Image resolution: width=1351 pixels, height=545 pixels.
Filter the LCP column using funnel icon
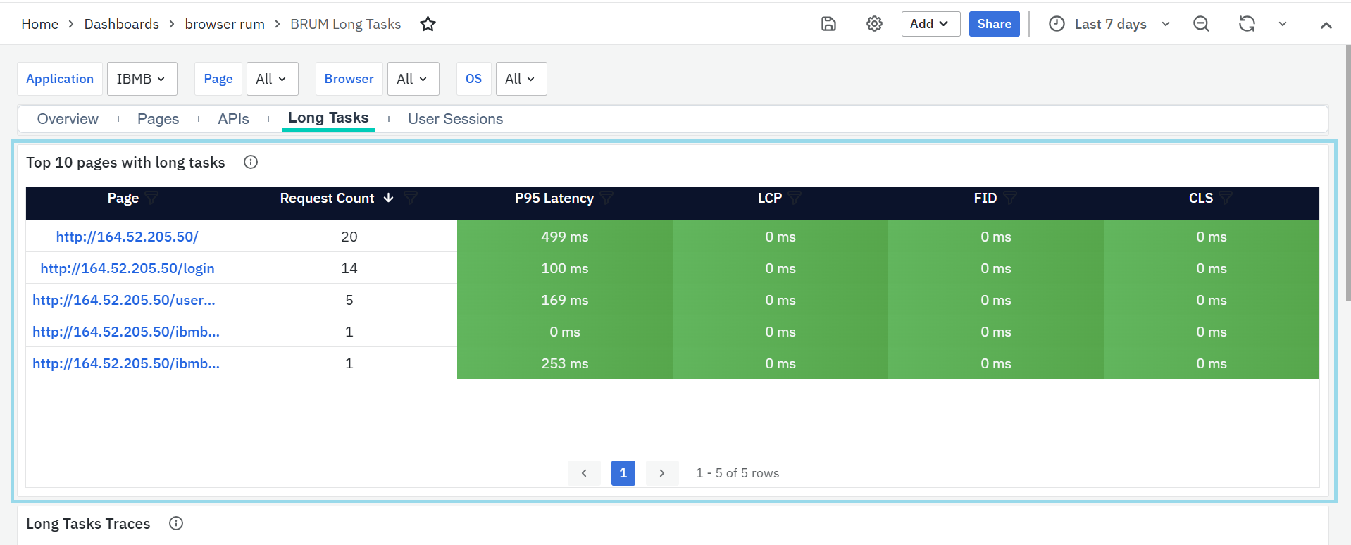click(x=795, y=199)
